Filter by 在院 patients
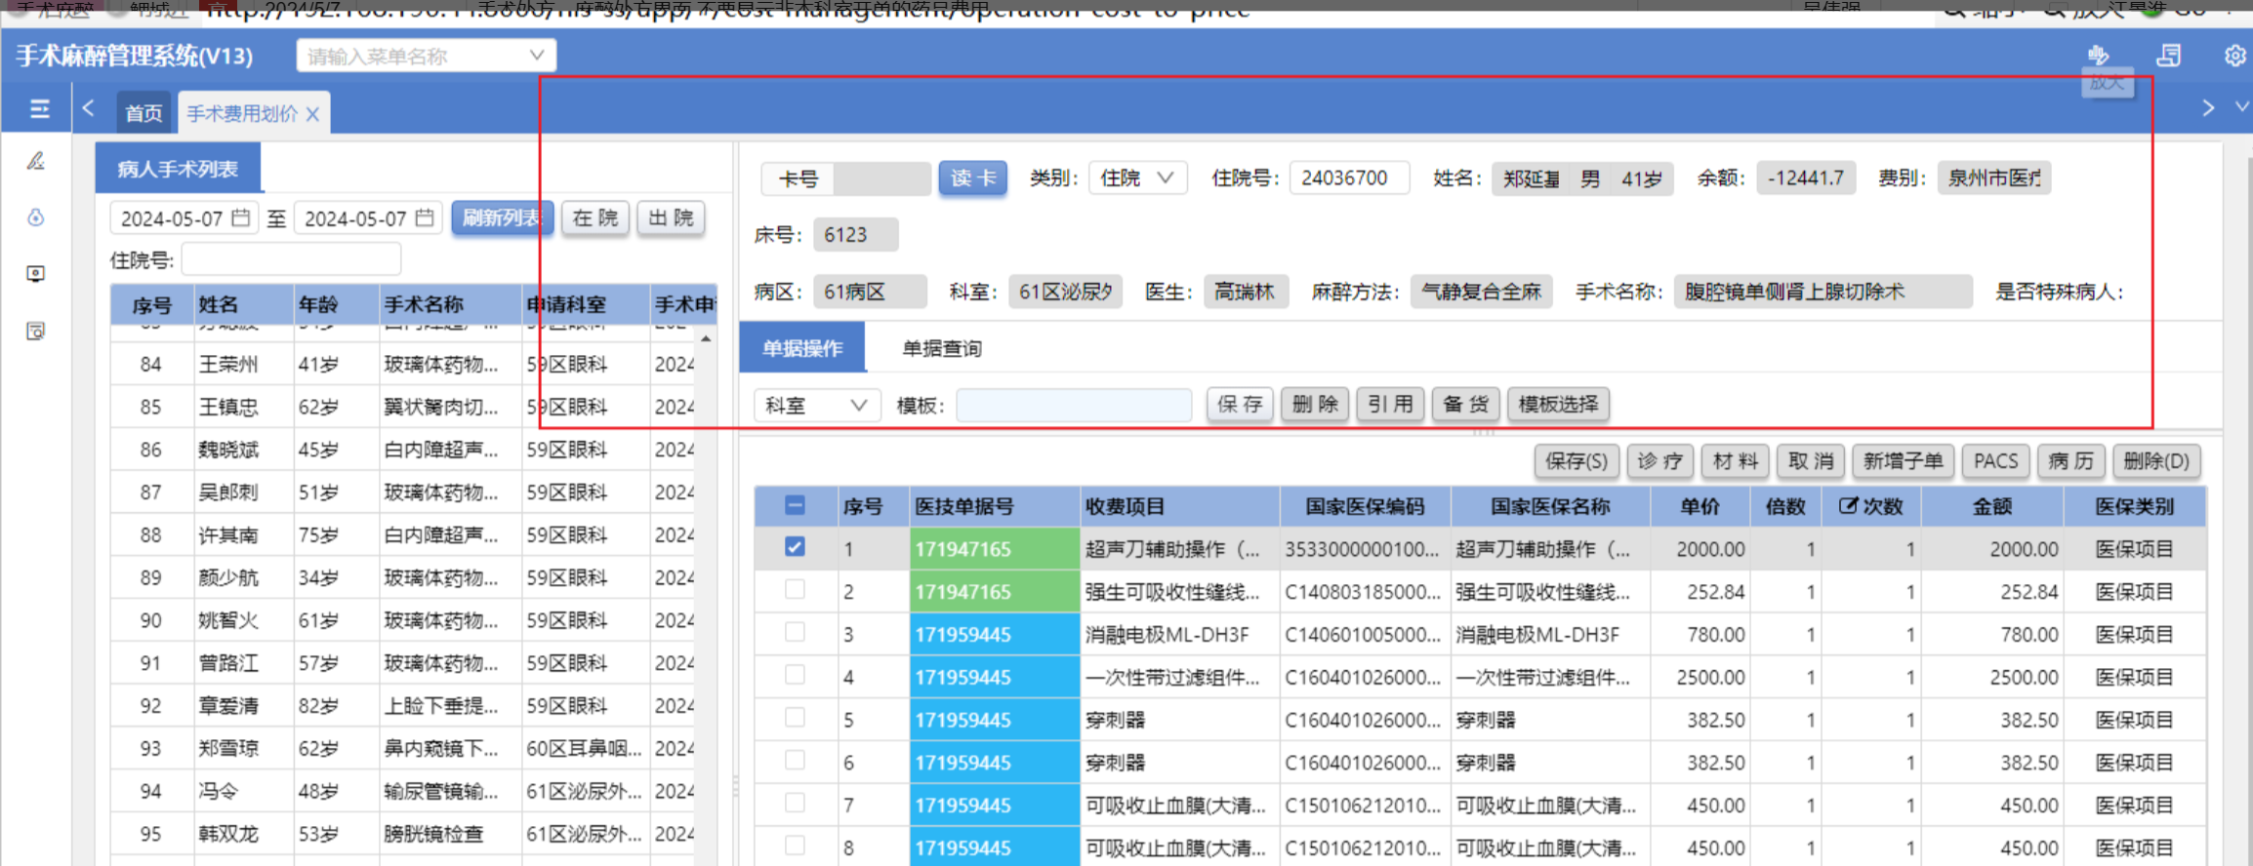 [x=595, y=217]
